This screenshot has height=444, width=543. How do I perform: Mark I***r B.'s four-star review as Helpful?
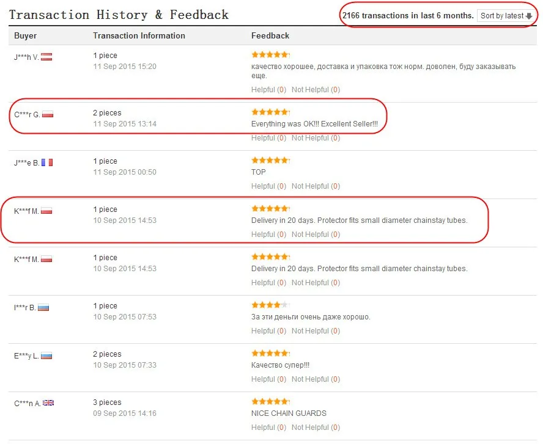point(268,331)
